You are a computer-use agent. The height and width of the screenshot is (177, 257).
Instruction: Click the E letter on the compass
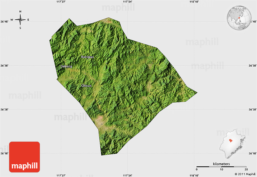point(28,20)
